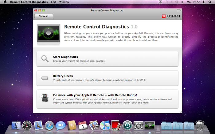Open Time Machine from the dock

pyautogui.click(x=127, y=125)
